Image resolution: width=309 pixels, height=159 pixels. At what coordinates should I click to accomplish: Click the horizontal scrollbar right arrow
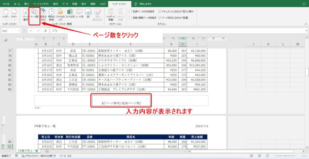pyautogui.click(x=303, y=151)
